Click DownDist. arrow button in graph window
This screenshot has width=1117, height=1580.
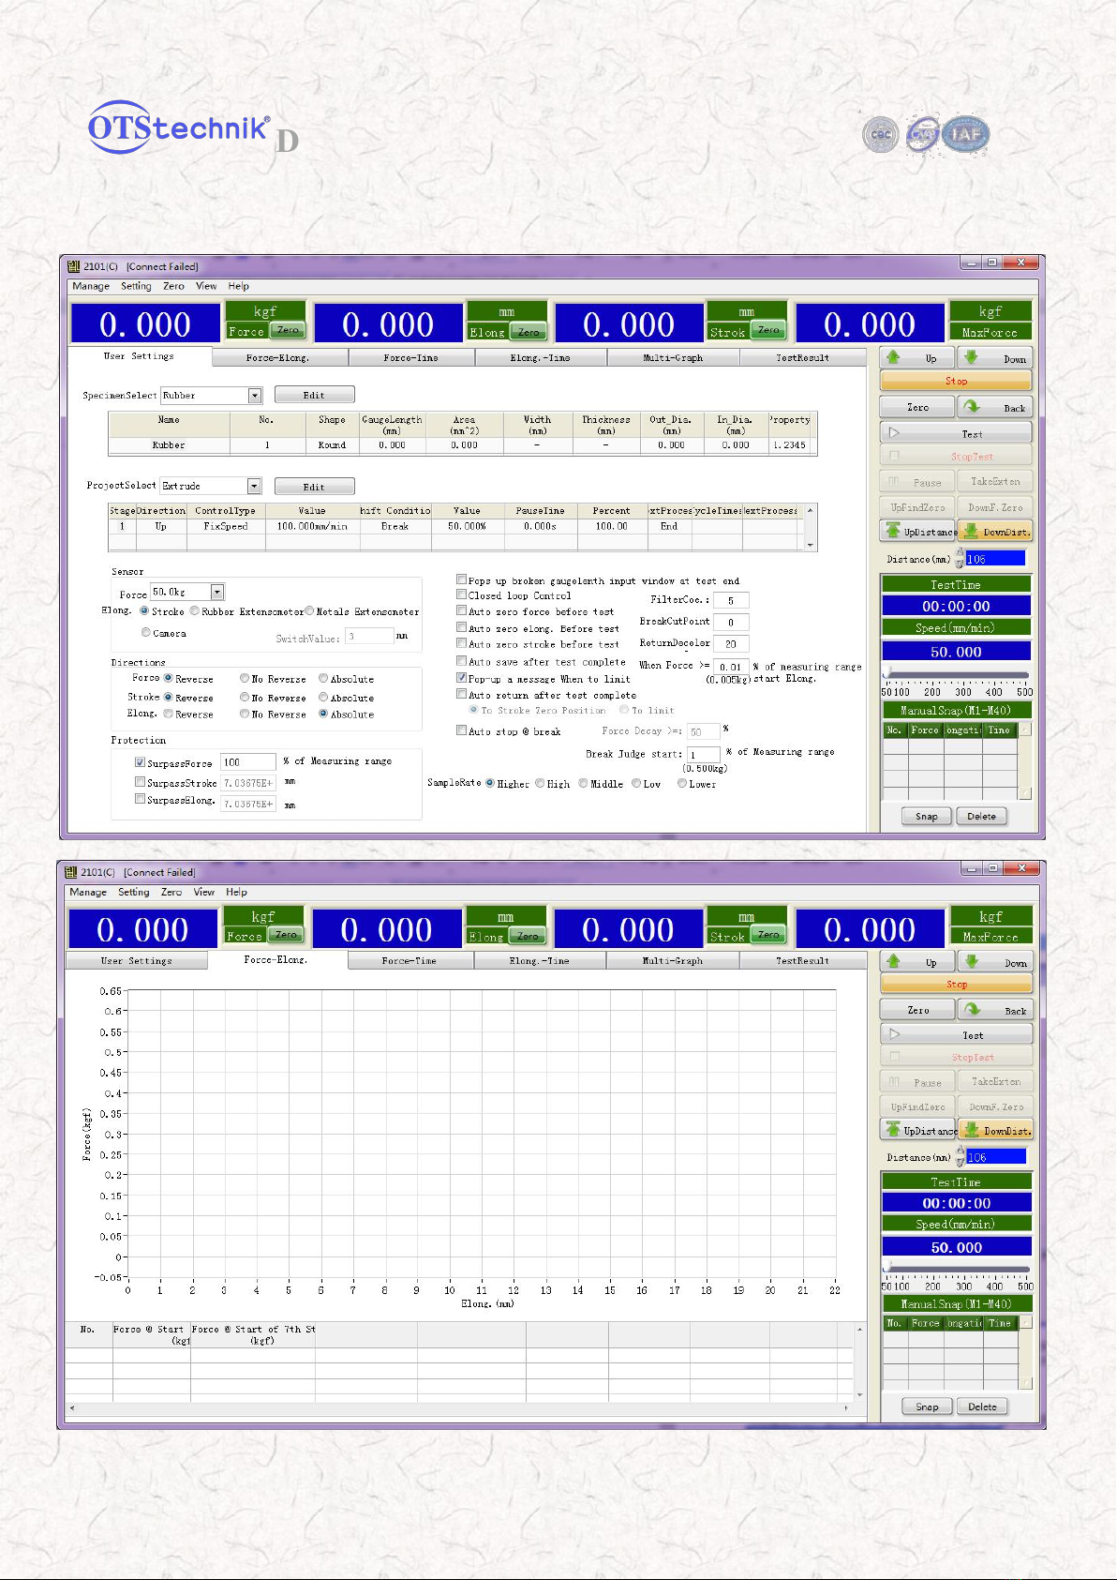994,1130
